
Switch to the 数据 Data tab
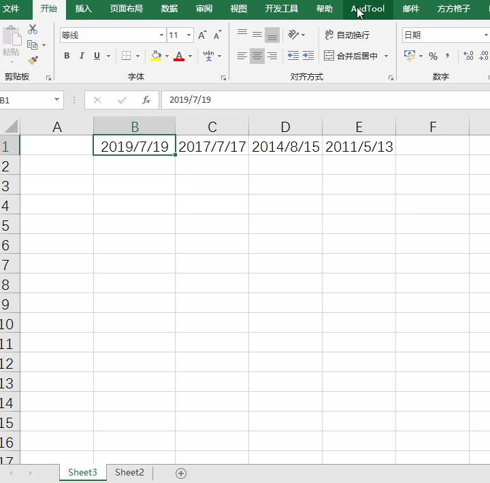coord(169,8)
